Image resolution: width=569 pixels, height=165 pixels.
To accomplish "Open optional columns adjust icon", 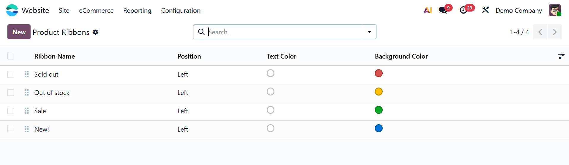I will pyautogui.click(x=561, y=56).
